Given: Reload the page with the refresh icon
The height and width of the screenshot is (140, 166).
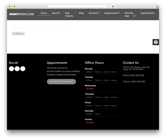Looking at the screenshot, I should 108,6.
